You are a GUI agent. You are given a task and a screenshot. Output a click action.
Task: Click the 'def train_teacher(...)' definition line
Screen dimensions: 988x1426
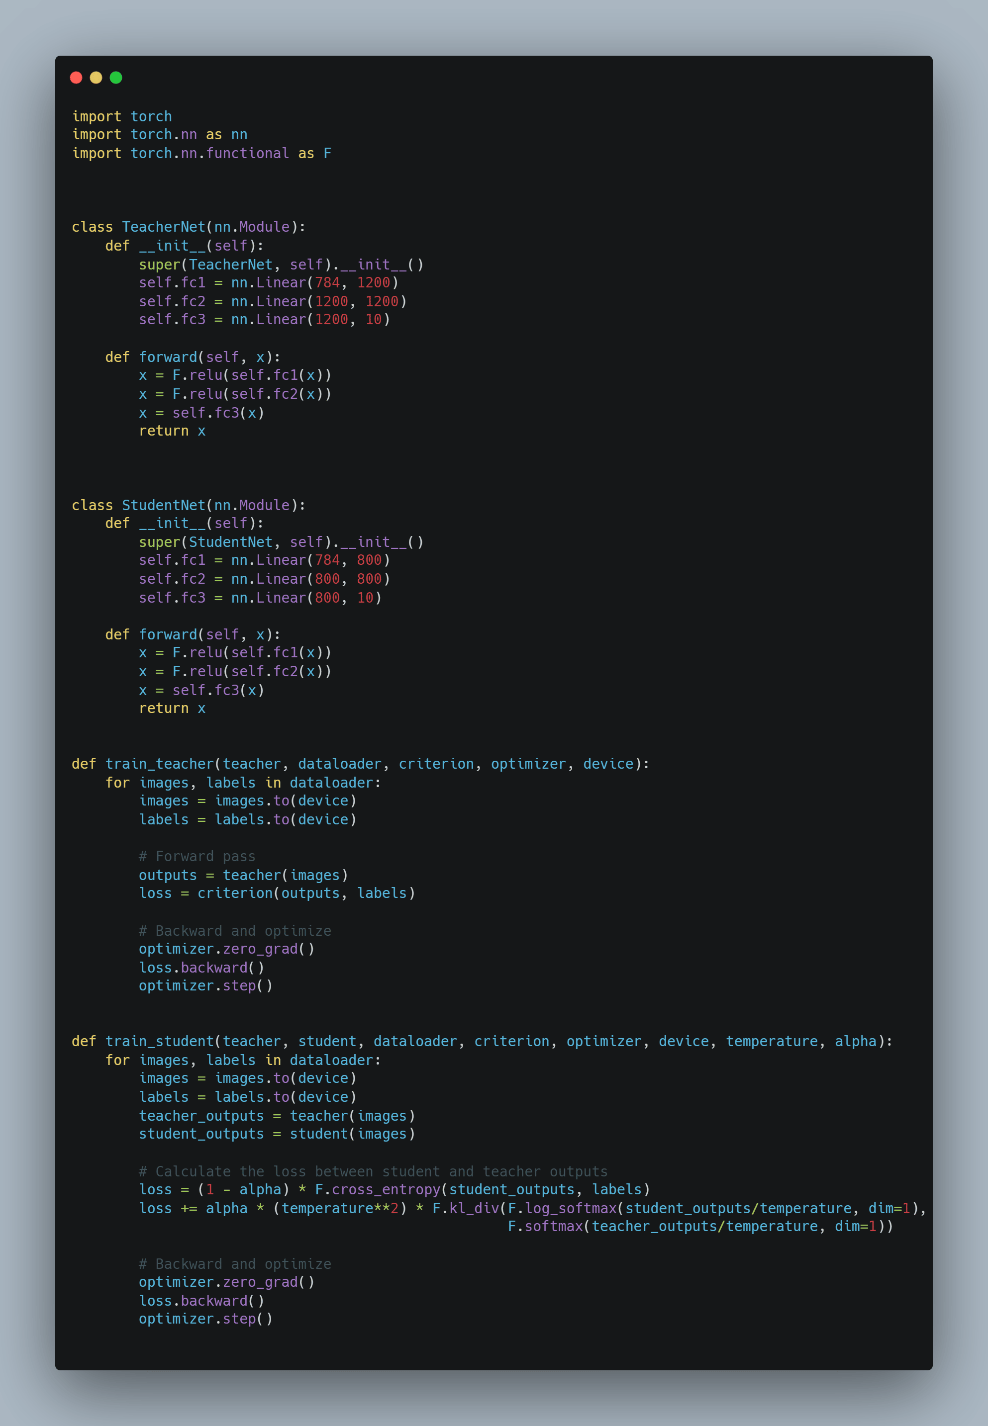[x=360, y=764]
